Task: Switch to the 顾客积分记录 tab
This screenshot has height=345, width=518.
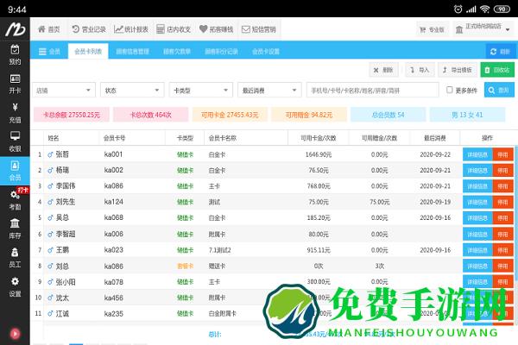Action: (221, 52)
